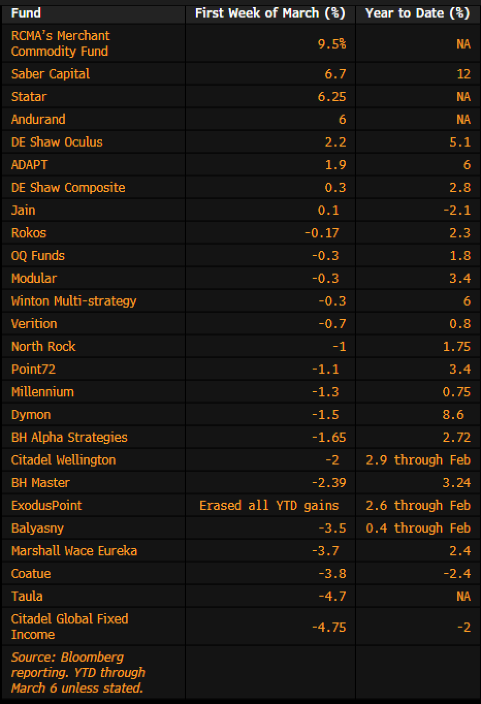Select the Coatue fund name
Screen dimensions: 481x704
[31, 573]
